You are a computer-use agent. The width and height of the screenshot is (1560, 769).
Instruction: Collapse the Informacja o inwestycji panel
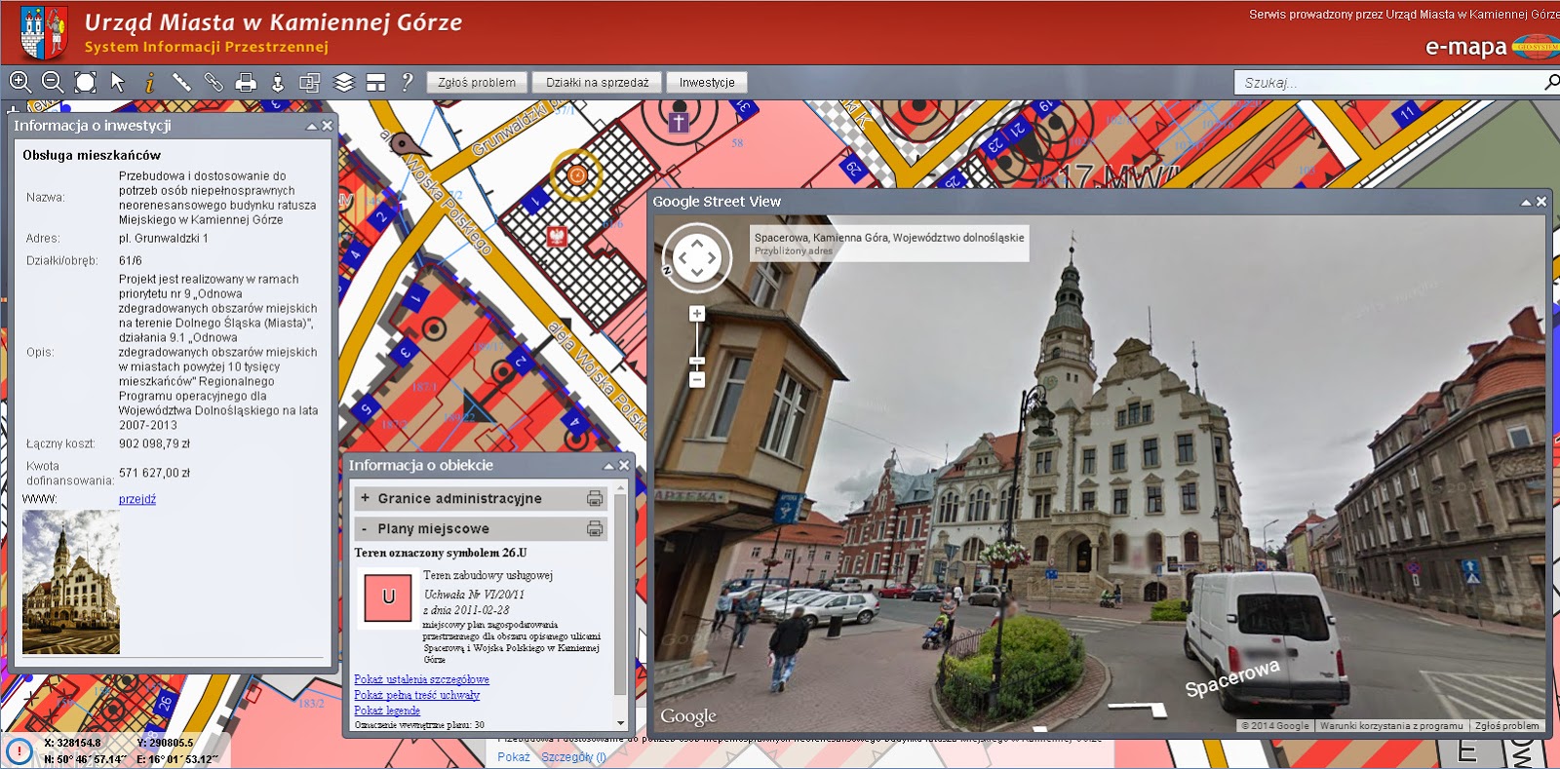coord(312,126)
